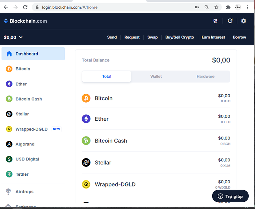Viewport: 255px width, 209px height.
Task: Open settings gear icon in header
Action: 244,21
